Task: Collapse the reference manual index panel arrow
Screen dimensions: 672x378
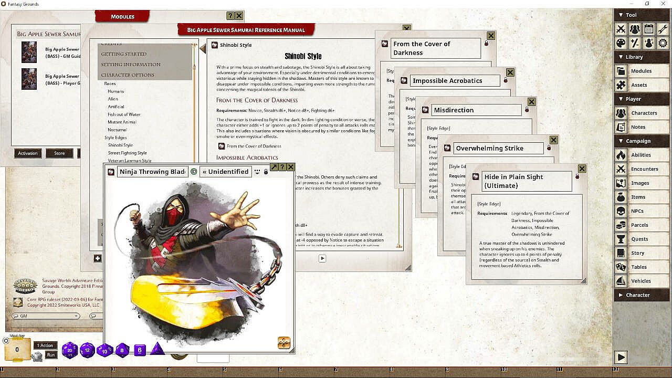Action: (x=203, y=49)
